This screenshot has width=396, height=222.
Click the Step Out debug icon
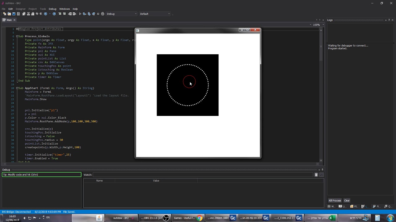point(93,14)
